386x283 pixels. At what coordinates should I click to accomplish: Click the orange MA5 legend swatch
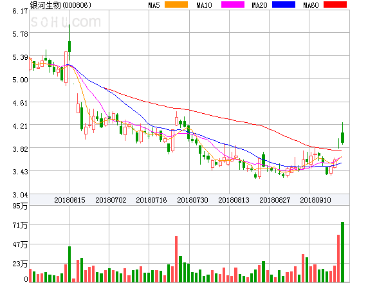coord(176,5)
